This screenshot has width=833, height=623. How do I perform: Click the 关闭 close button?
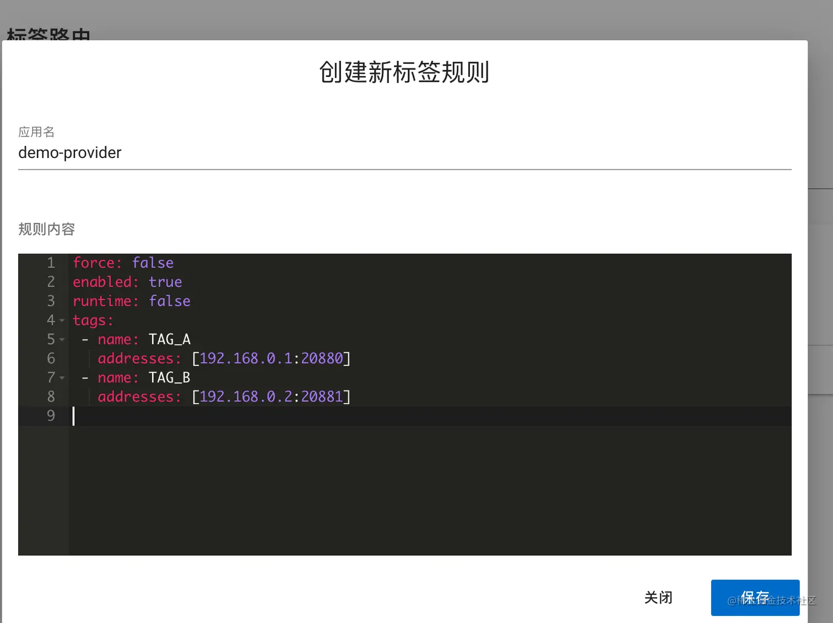(x=658, y=597)
